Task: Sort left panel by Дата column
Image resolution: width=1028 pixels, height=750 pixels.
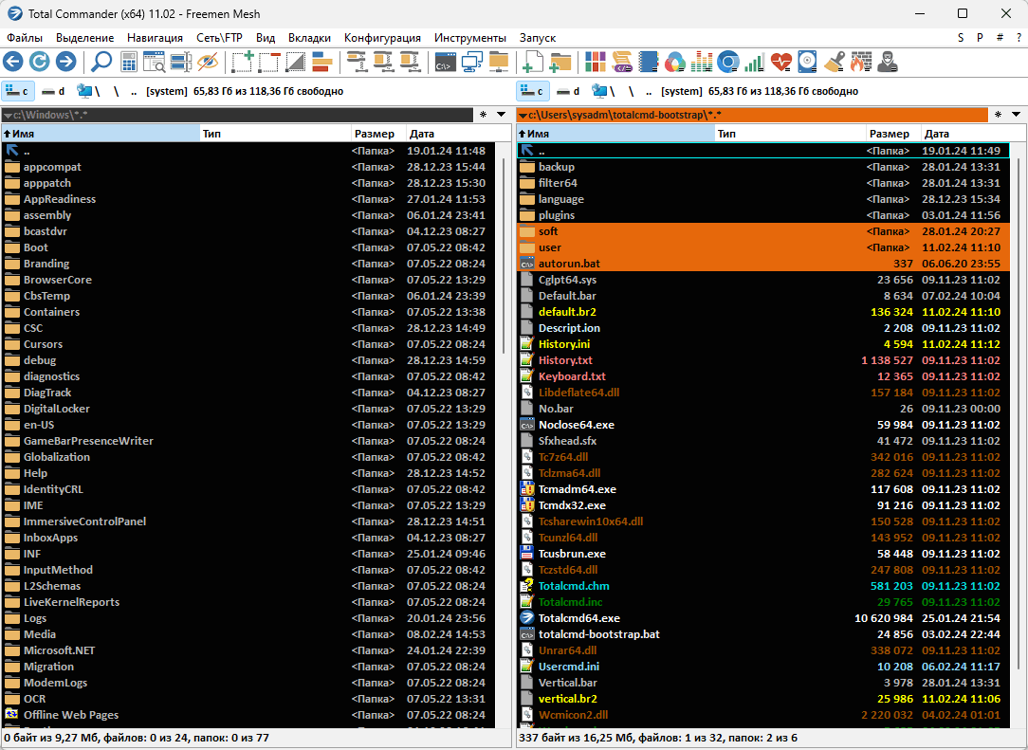Action: pyautogui.click(x=422, y=134)
